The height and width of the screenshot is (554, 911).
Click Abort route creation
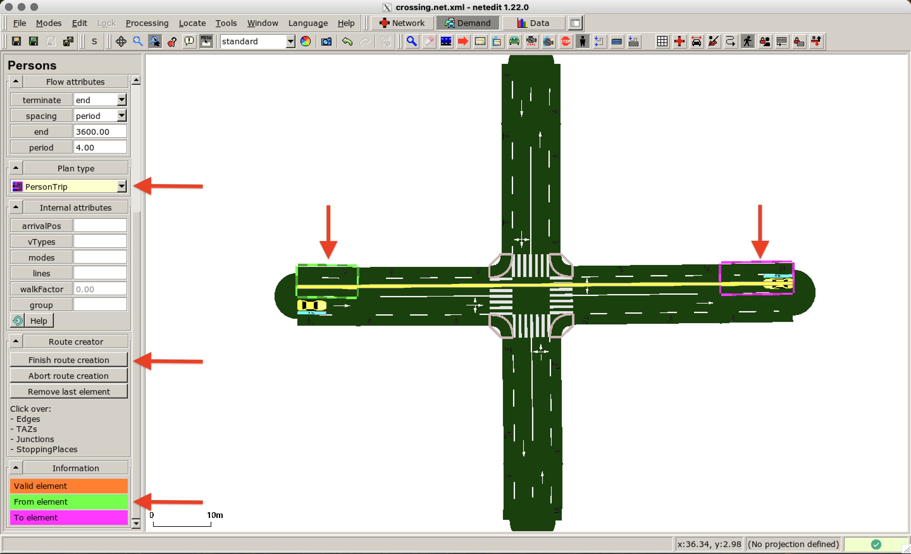pos(69,375)
